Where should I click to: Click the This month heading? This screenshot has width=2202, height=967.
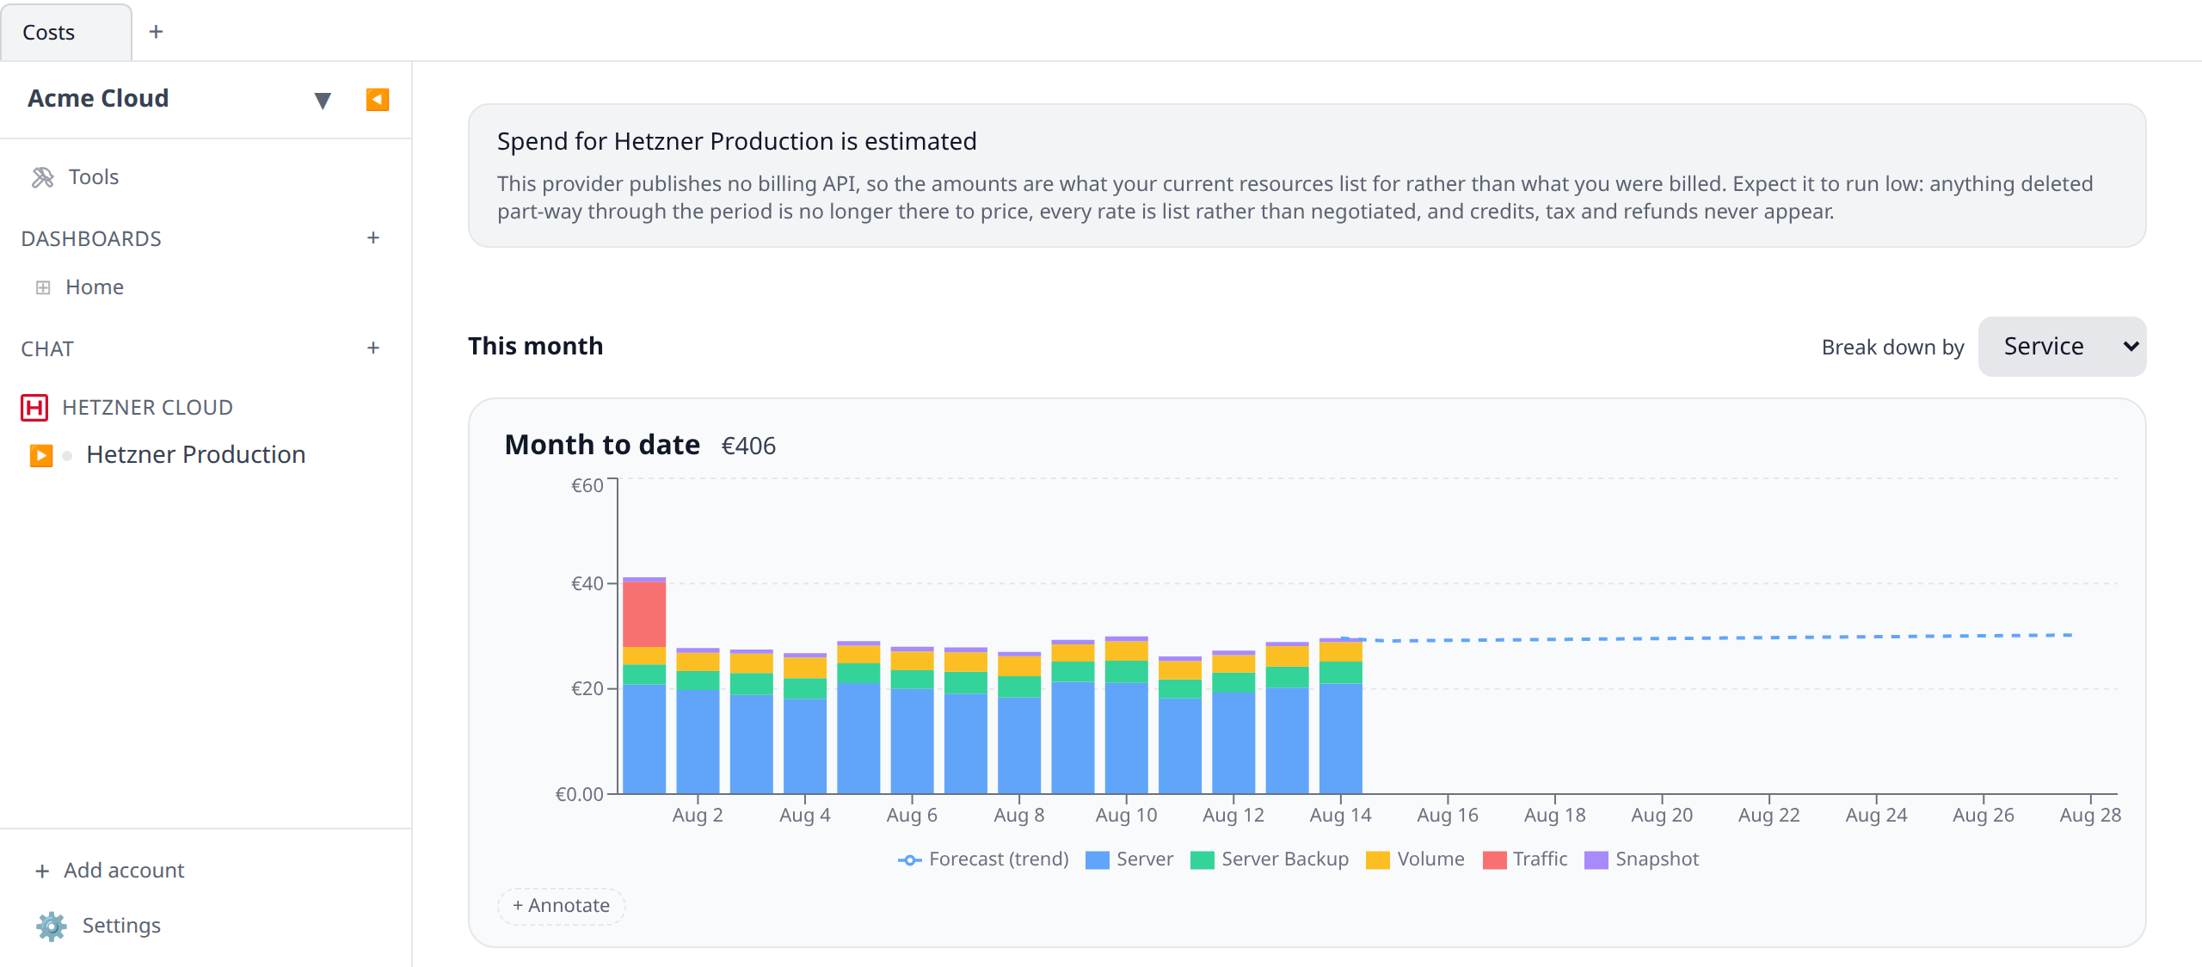tap(535, 346)
